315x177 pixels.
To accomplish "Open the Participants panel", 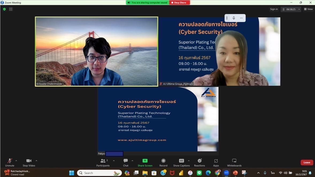I will pos(103,163).
